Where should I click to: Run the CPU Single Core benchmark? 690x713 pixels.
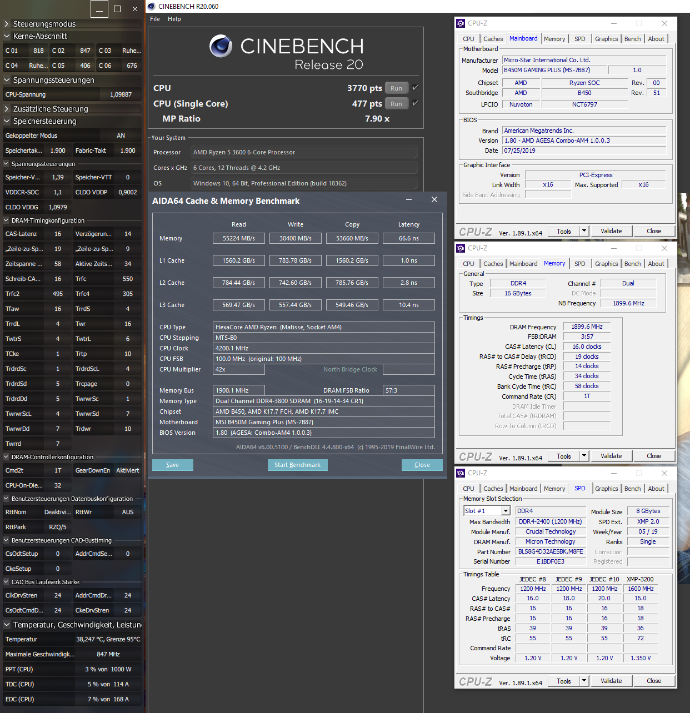pyautogui.click(x=396, y=104)
